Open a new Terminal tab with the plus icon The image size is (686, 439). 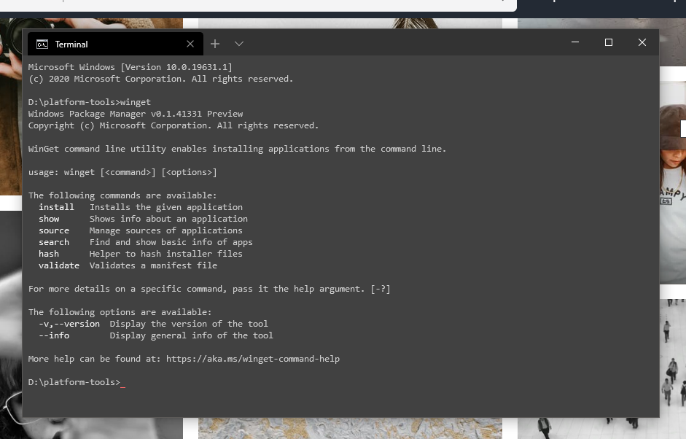tap(215, 44)
